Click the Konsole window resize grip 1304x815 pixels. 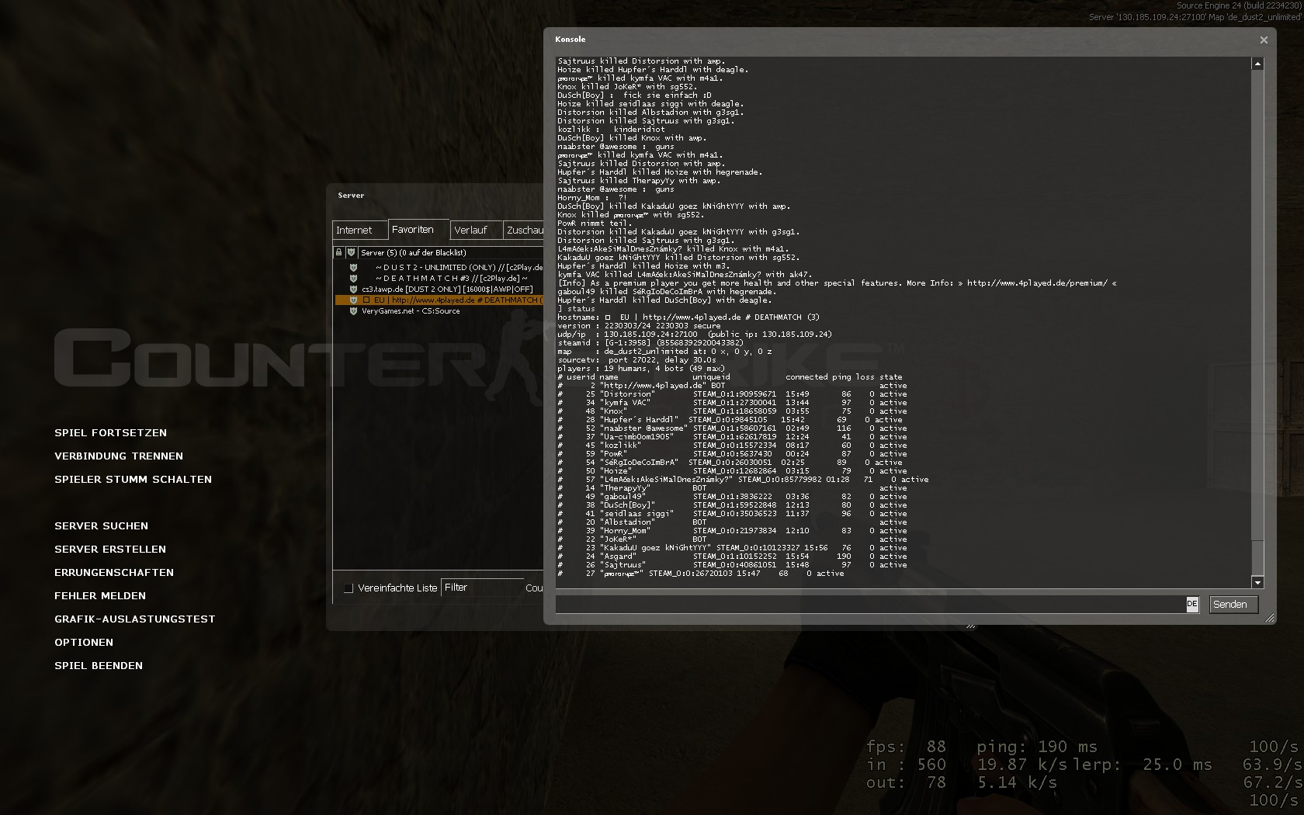(1270, 618)
